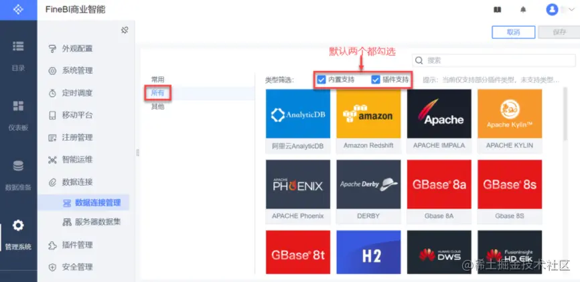Open 注册管理 registration management

click(x=77, y=137)
